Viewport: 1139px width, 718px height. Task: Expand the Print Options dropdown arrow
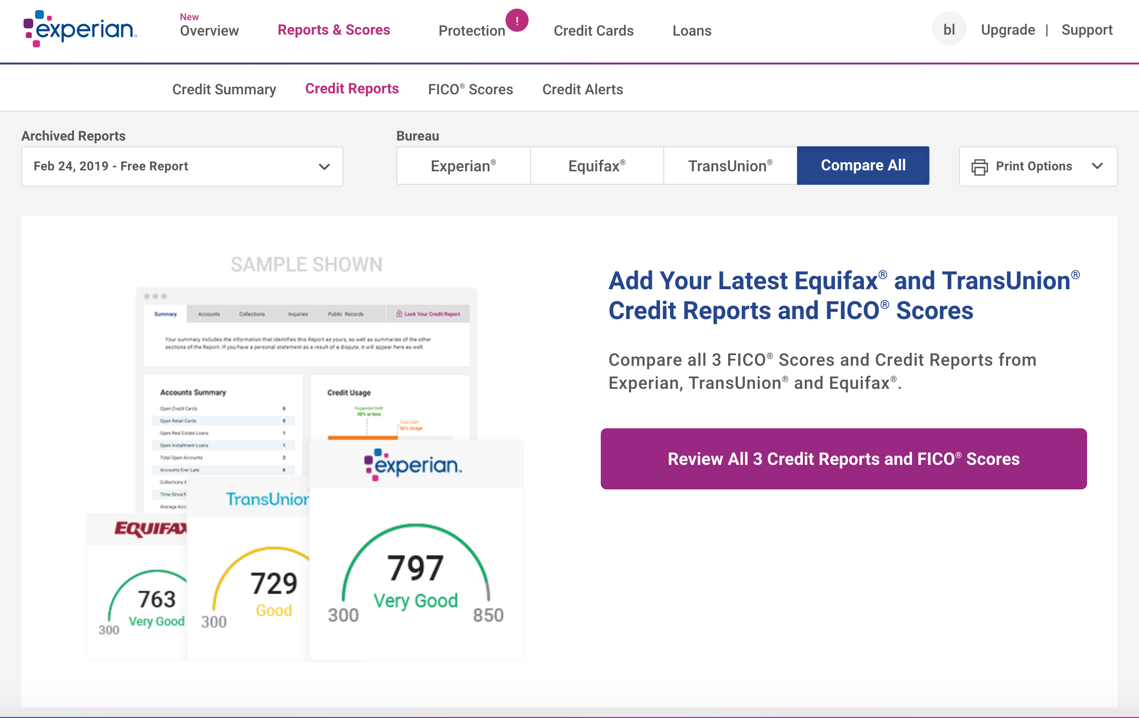click(x=1099, y=166)
